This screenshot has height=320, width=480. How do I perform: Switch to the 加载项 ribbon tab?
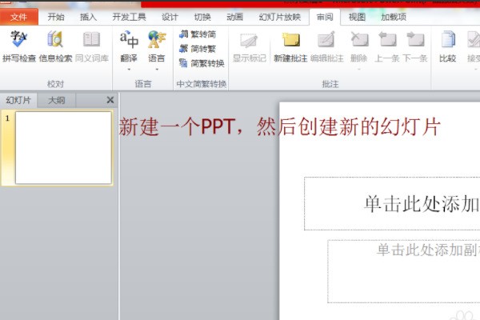(394, 17)
